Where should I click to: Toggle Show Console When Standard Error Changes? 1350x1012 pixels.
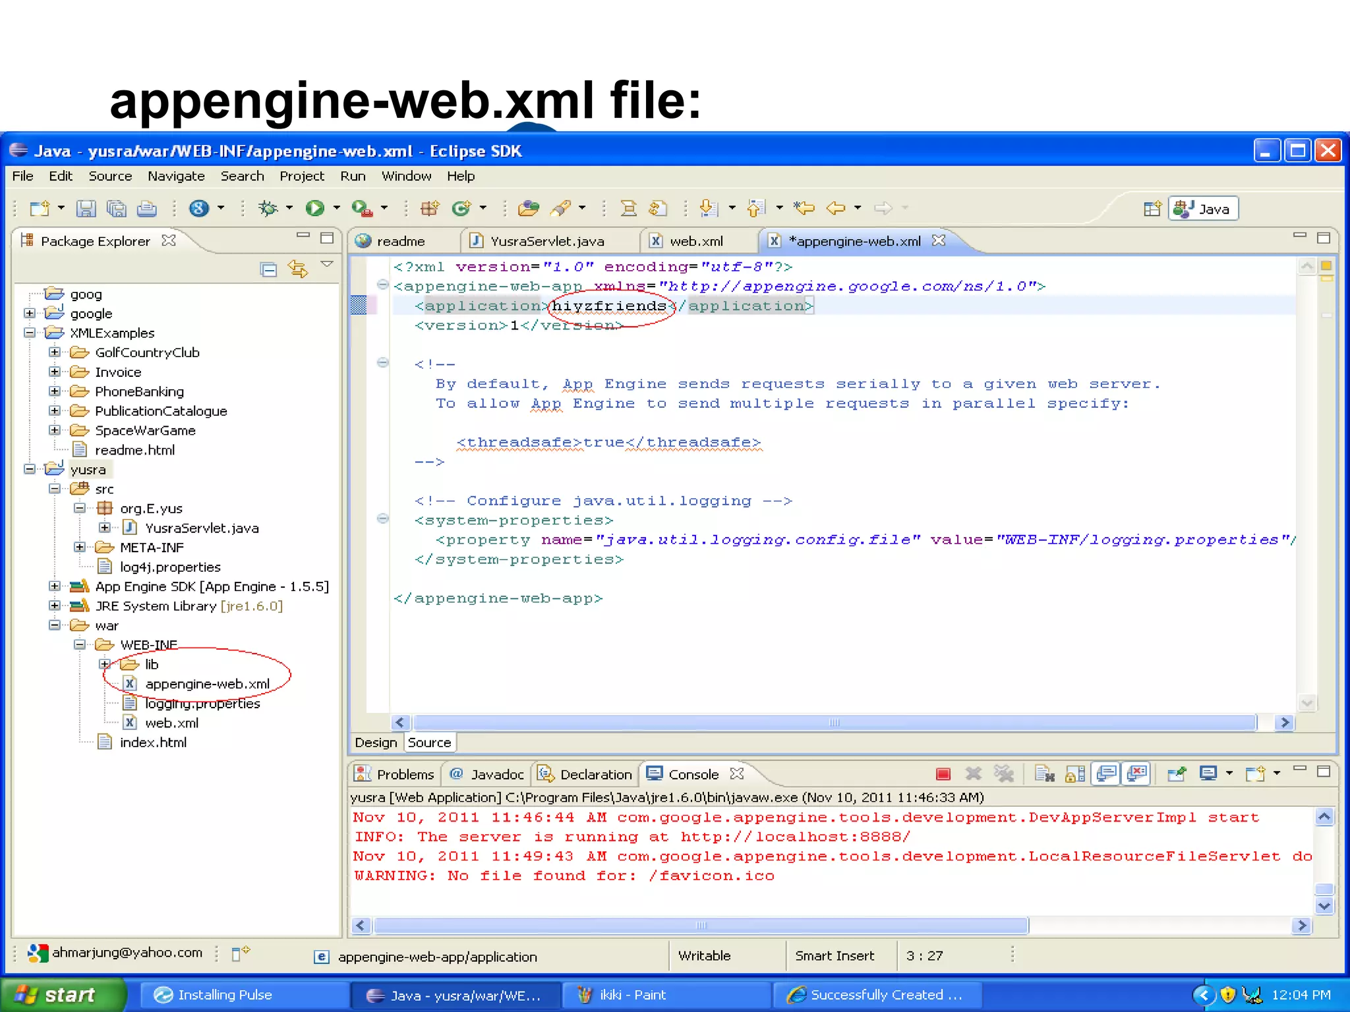1137,773
